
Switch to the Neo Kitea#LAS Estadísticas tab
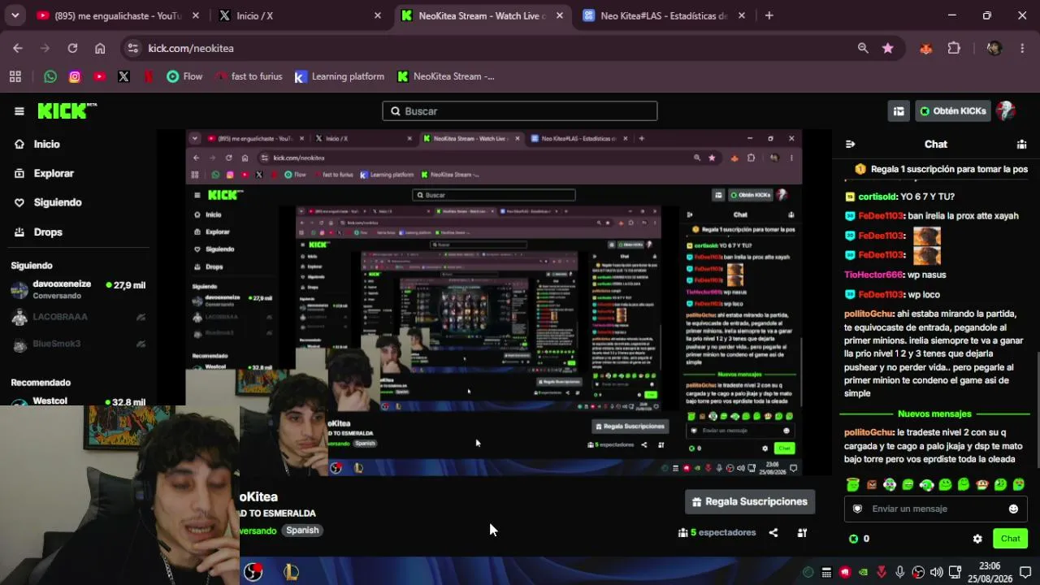click(x=665, y=15)
